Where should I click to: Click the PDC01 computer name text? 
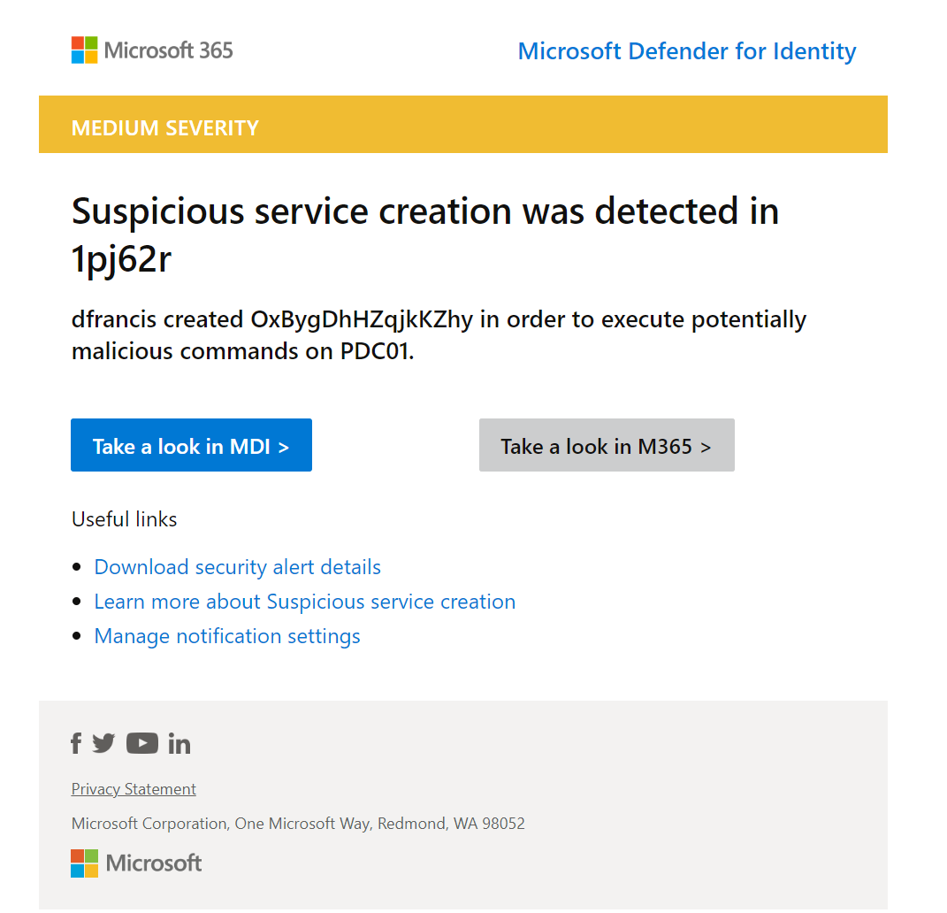pyautogui.click(x=374, y=352)
